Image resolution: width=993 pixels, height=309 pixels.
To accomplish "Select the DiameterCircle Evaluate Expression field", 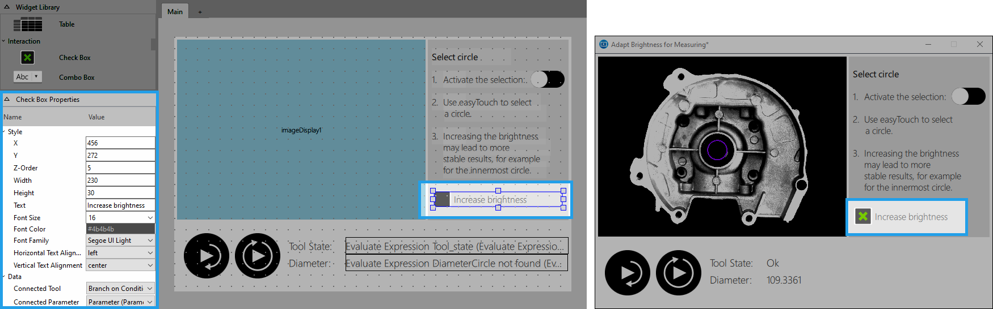I will pos(456,263).
